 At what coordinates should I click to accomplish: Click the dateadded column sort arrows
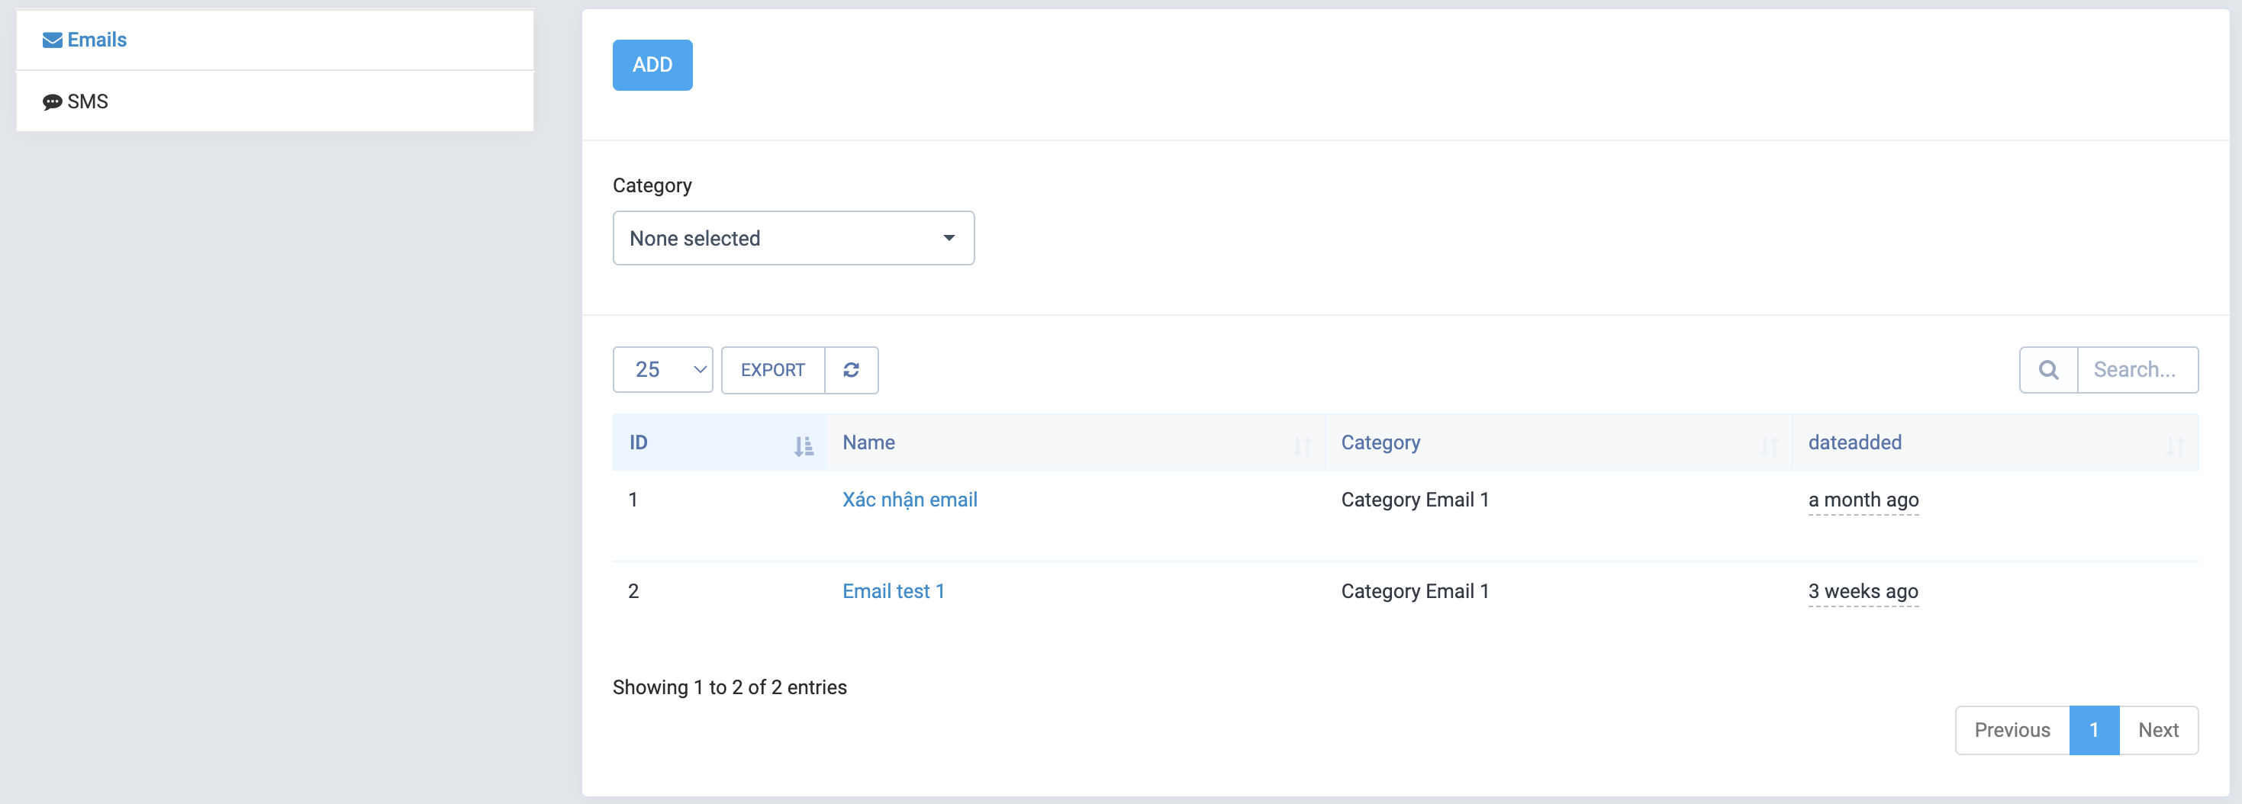pyautogui.click(x=2174, y=445)
